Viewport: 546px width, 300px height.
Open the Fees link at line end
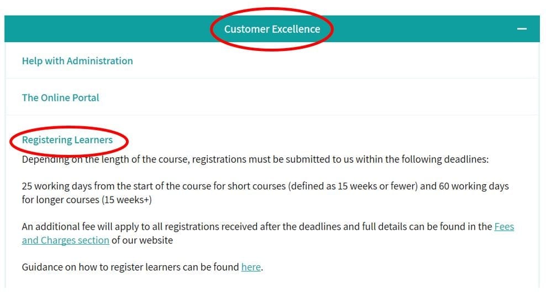click(504, 227)
